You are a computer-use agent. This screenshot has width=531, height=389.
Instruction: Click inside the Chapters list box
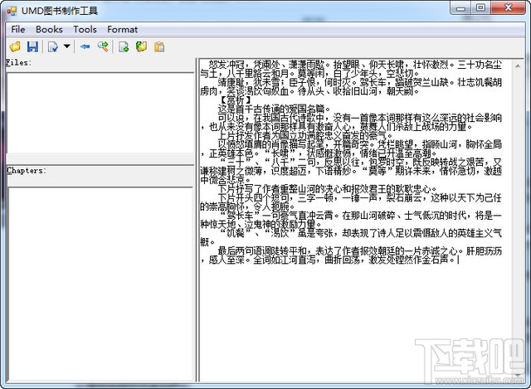pyautogui.click(x=100, y=284)
